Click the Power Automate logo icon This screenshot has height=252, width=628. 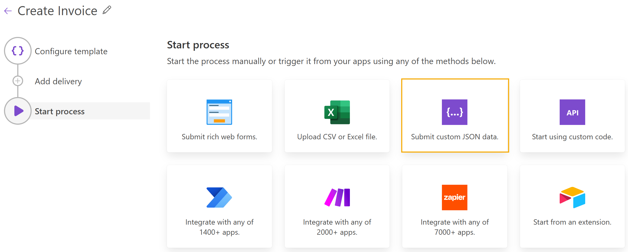(x=219, y=198)
